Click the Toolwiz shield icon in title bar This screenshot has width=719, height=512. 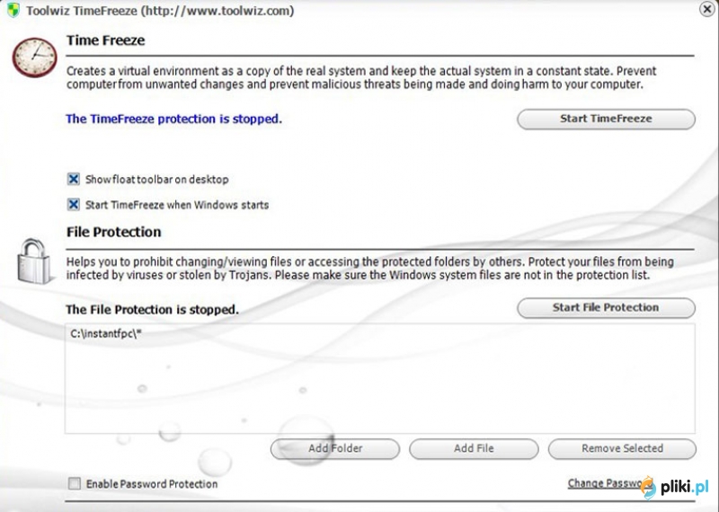(x=13, y=10)
